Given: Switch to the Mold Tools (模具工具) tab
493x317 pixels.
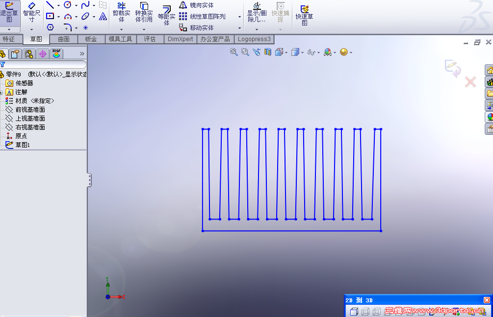Looking at the screenshot, I should pos(120,39).
